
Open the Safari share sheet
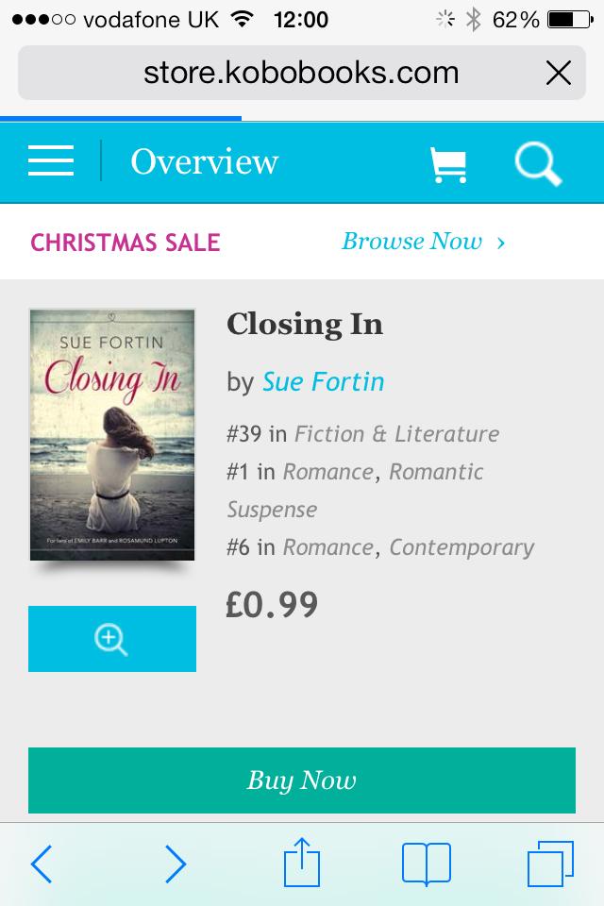(x=302, y=864)
